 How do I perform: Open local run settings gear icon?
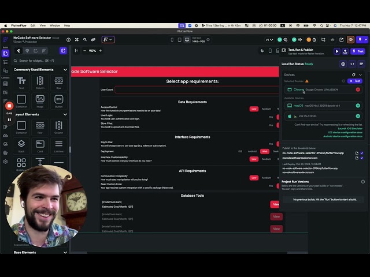pyautogui.click(x=343, y=64)
